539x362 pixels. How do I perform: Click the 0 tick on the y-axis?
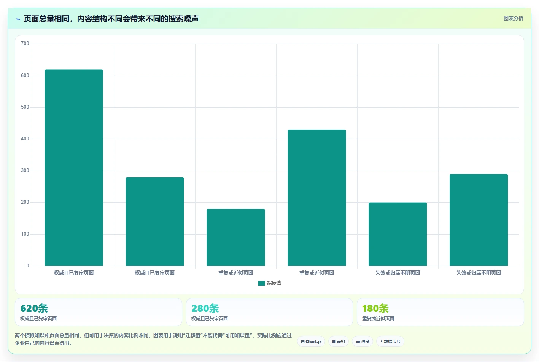point(28,266)
